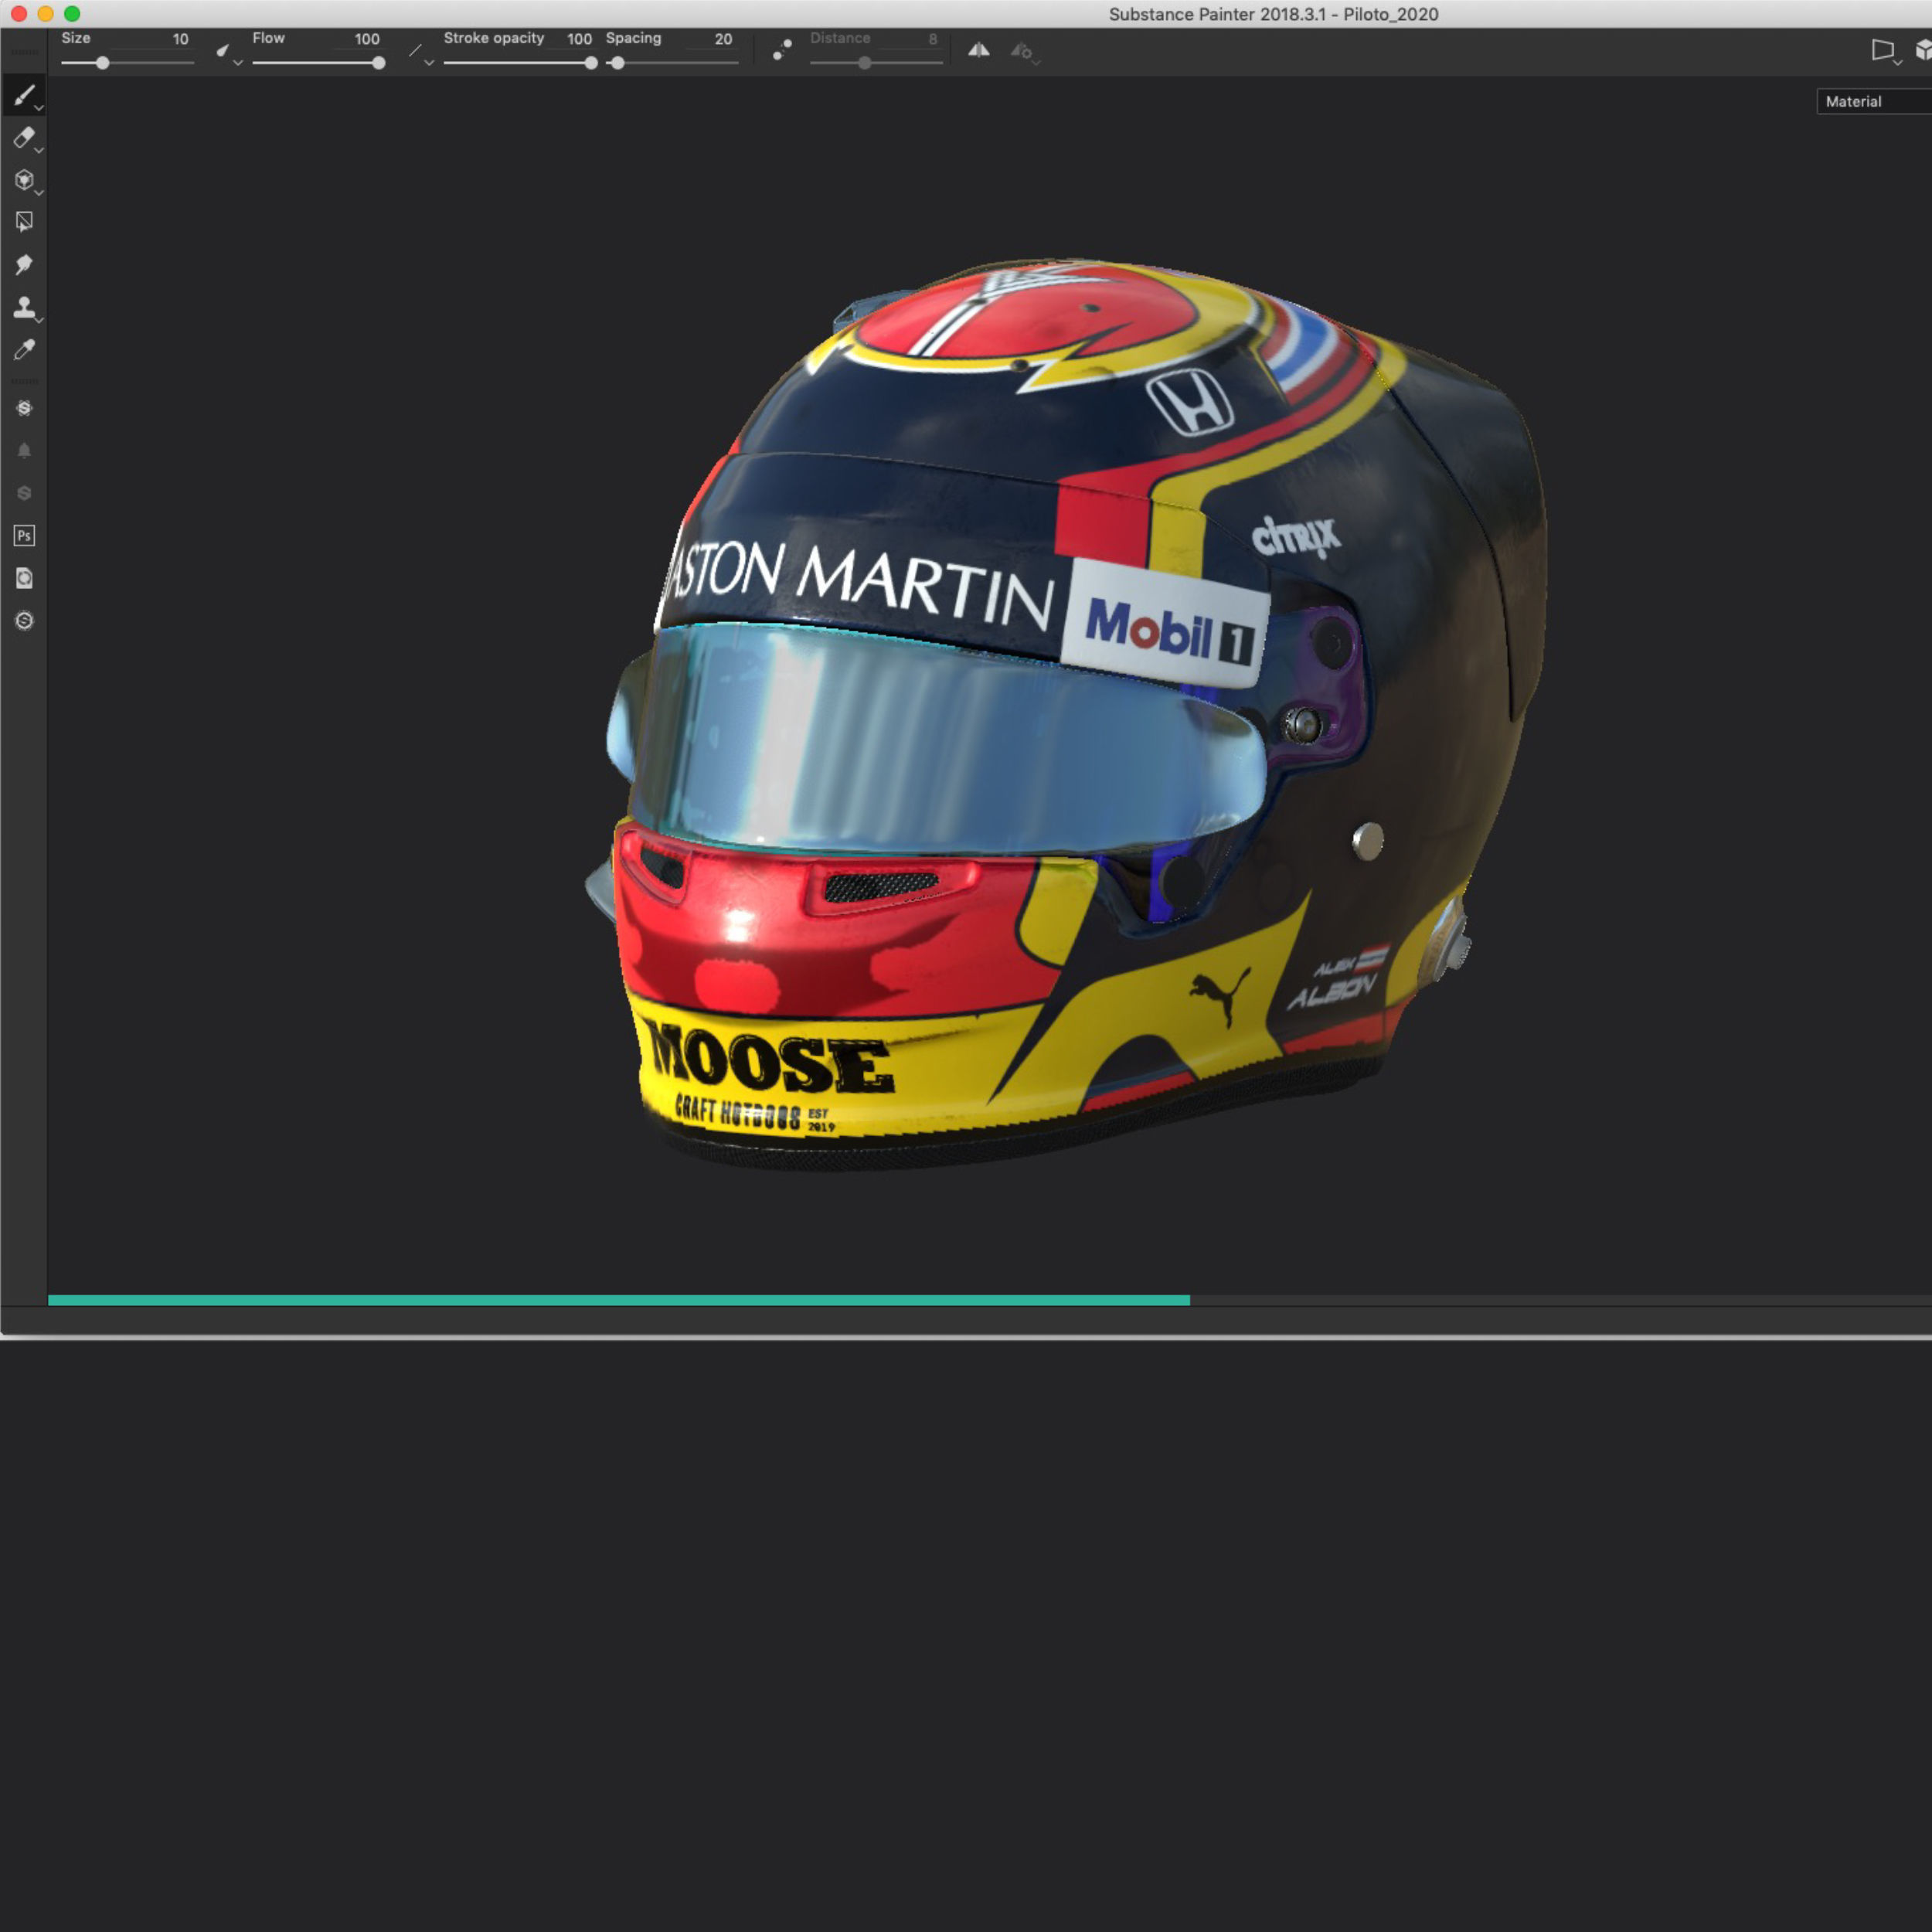Open the Material viewport mode dropdown
The image size is (1932, 1932).
[x=1870, y=101]
